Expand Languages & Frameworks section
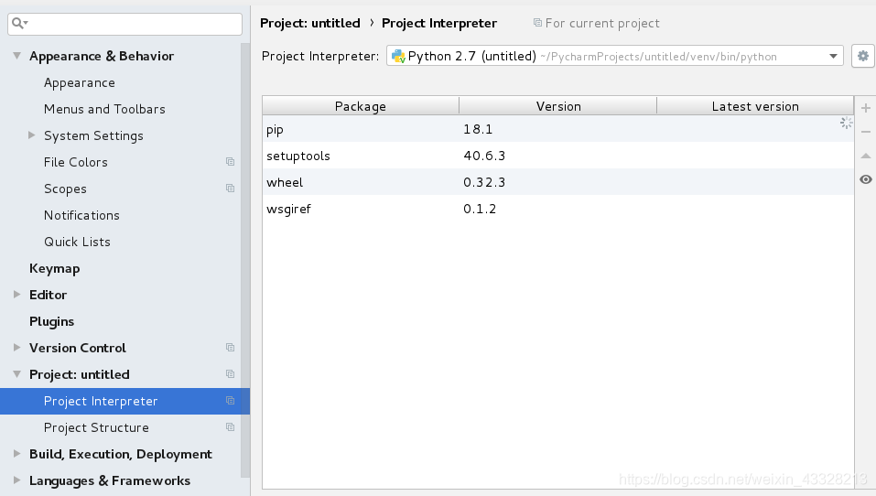Image resolution: width=876 pixels, height=496 pixels. click(17, 480)
